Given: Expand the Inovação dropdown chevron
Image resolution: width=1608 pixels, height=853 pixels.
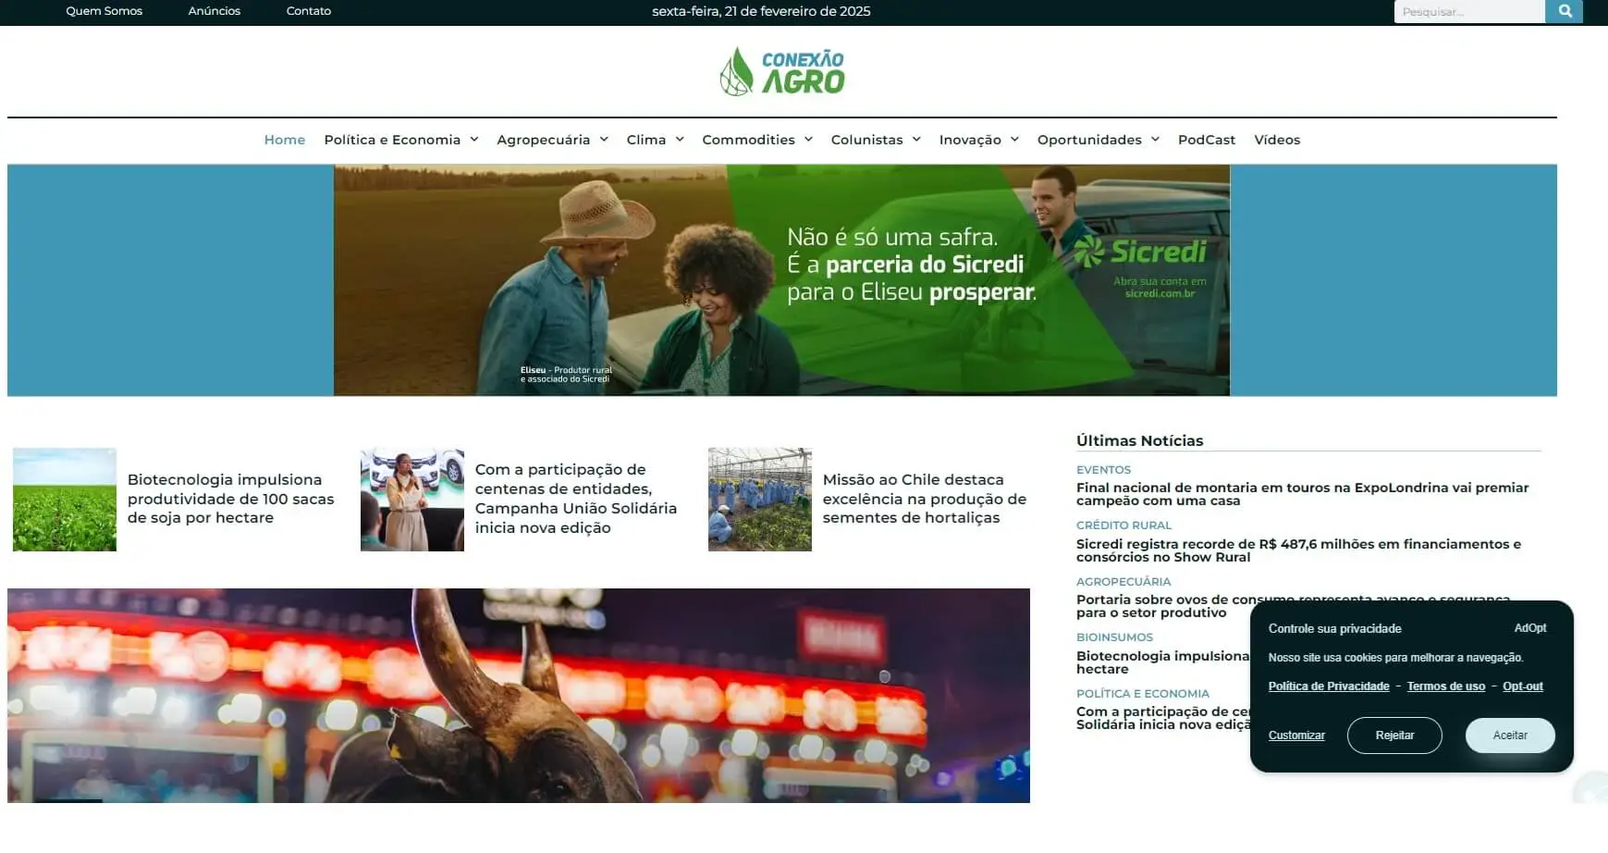Looking at the screenshot, I should [1014, 140].
